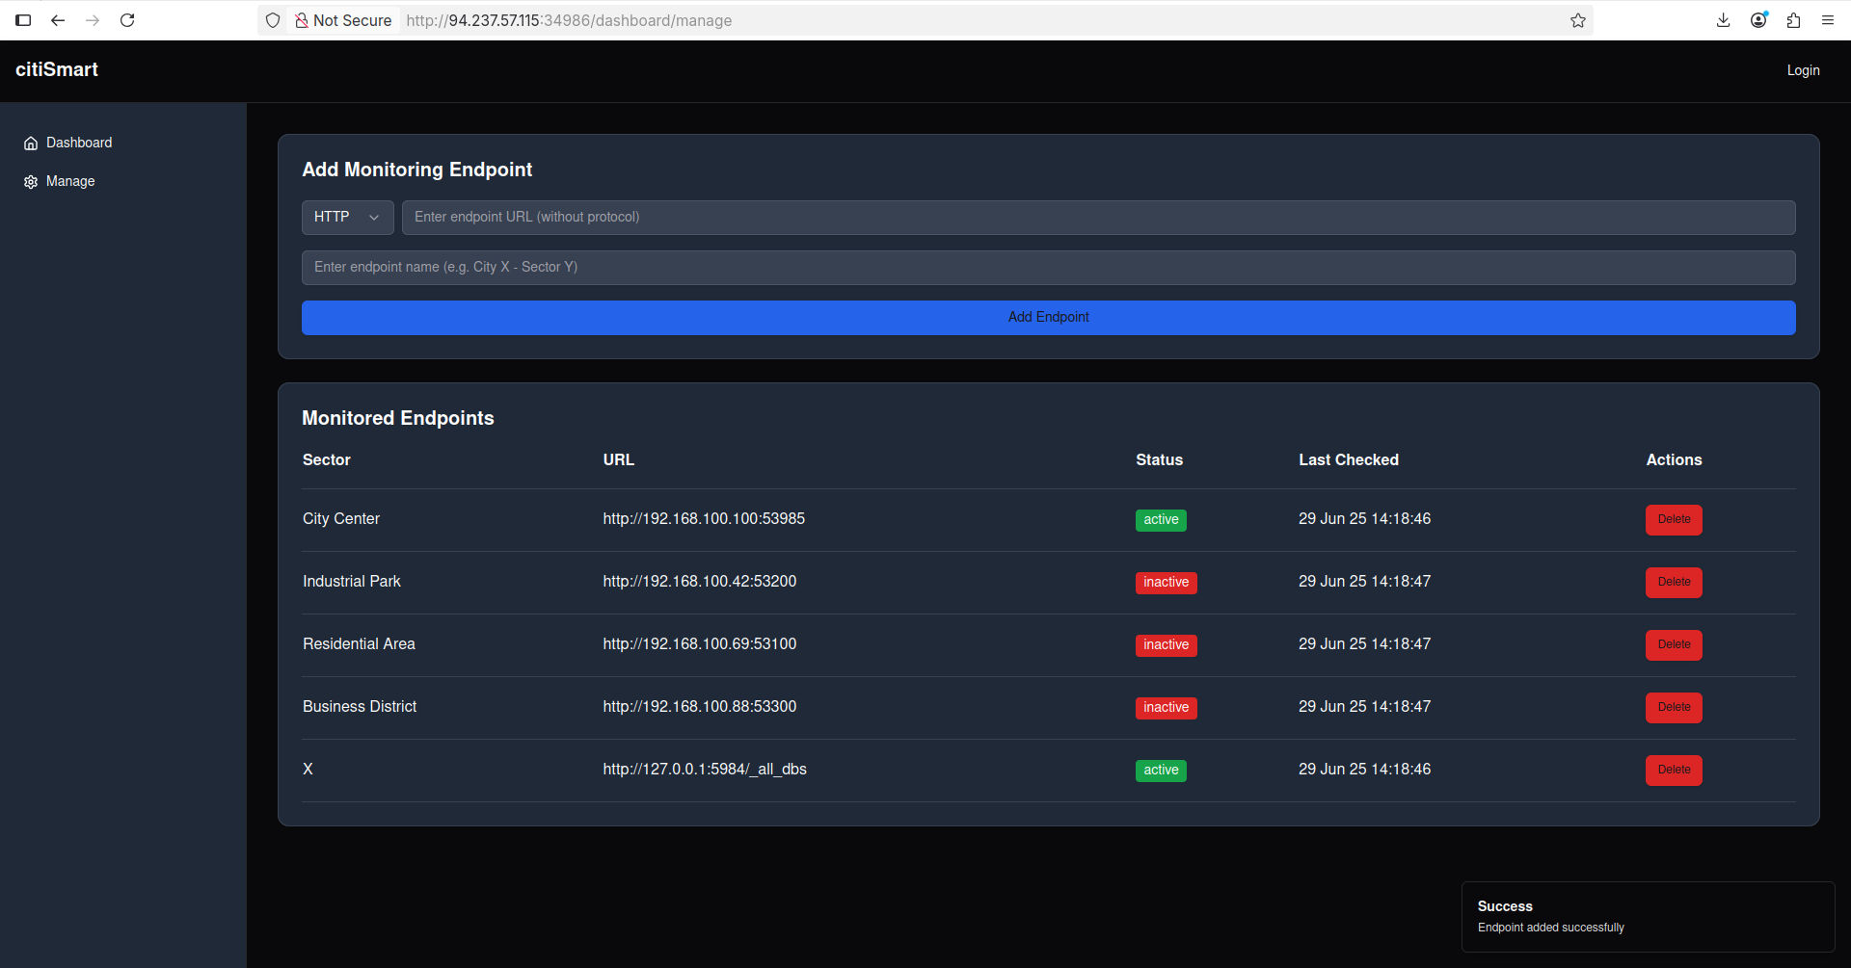Click the Dashboard home icon

31,143
